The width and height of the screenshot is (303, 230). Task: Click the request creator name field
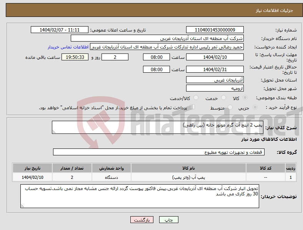coord(167,47)
